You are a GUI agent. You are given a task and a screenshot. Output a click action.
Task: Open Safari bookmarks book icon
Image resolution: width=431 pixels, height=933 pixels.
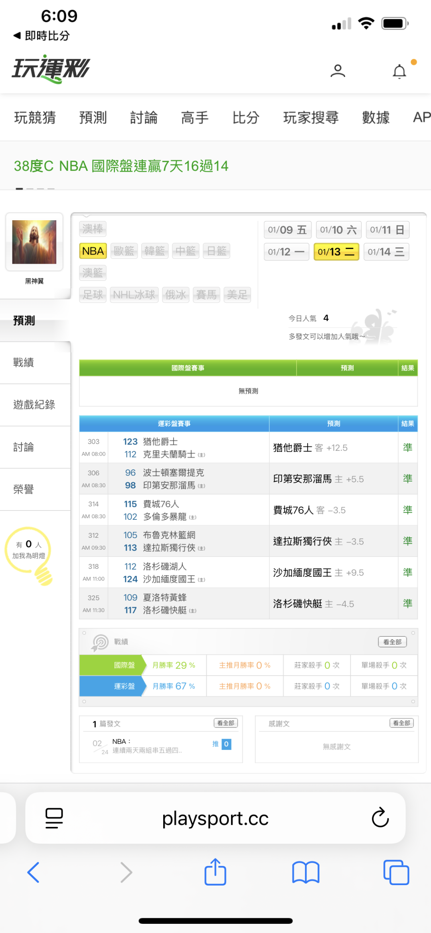(x=306, y=872)
